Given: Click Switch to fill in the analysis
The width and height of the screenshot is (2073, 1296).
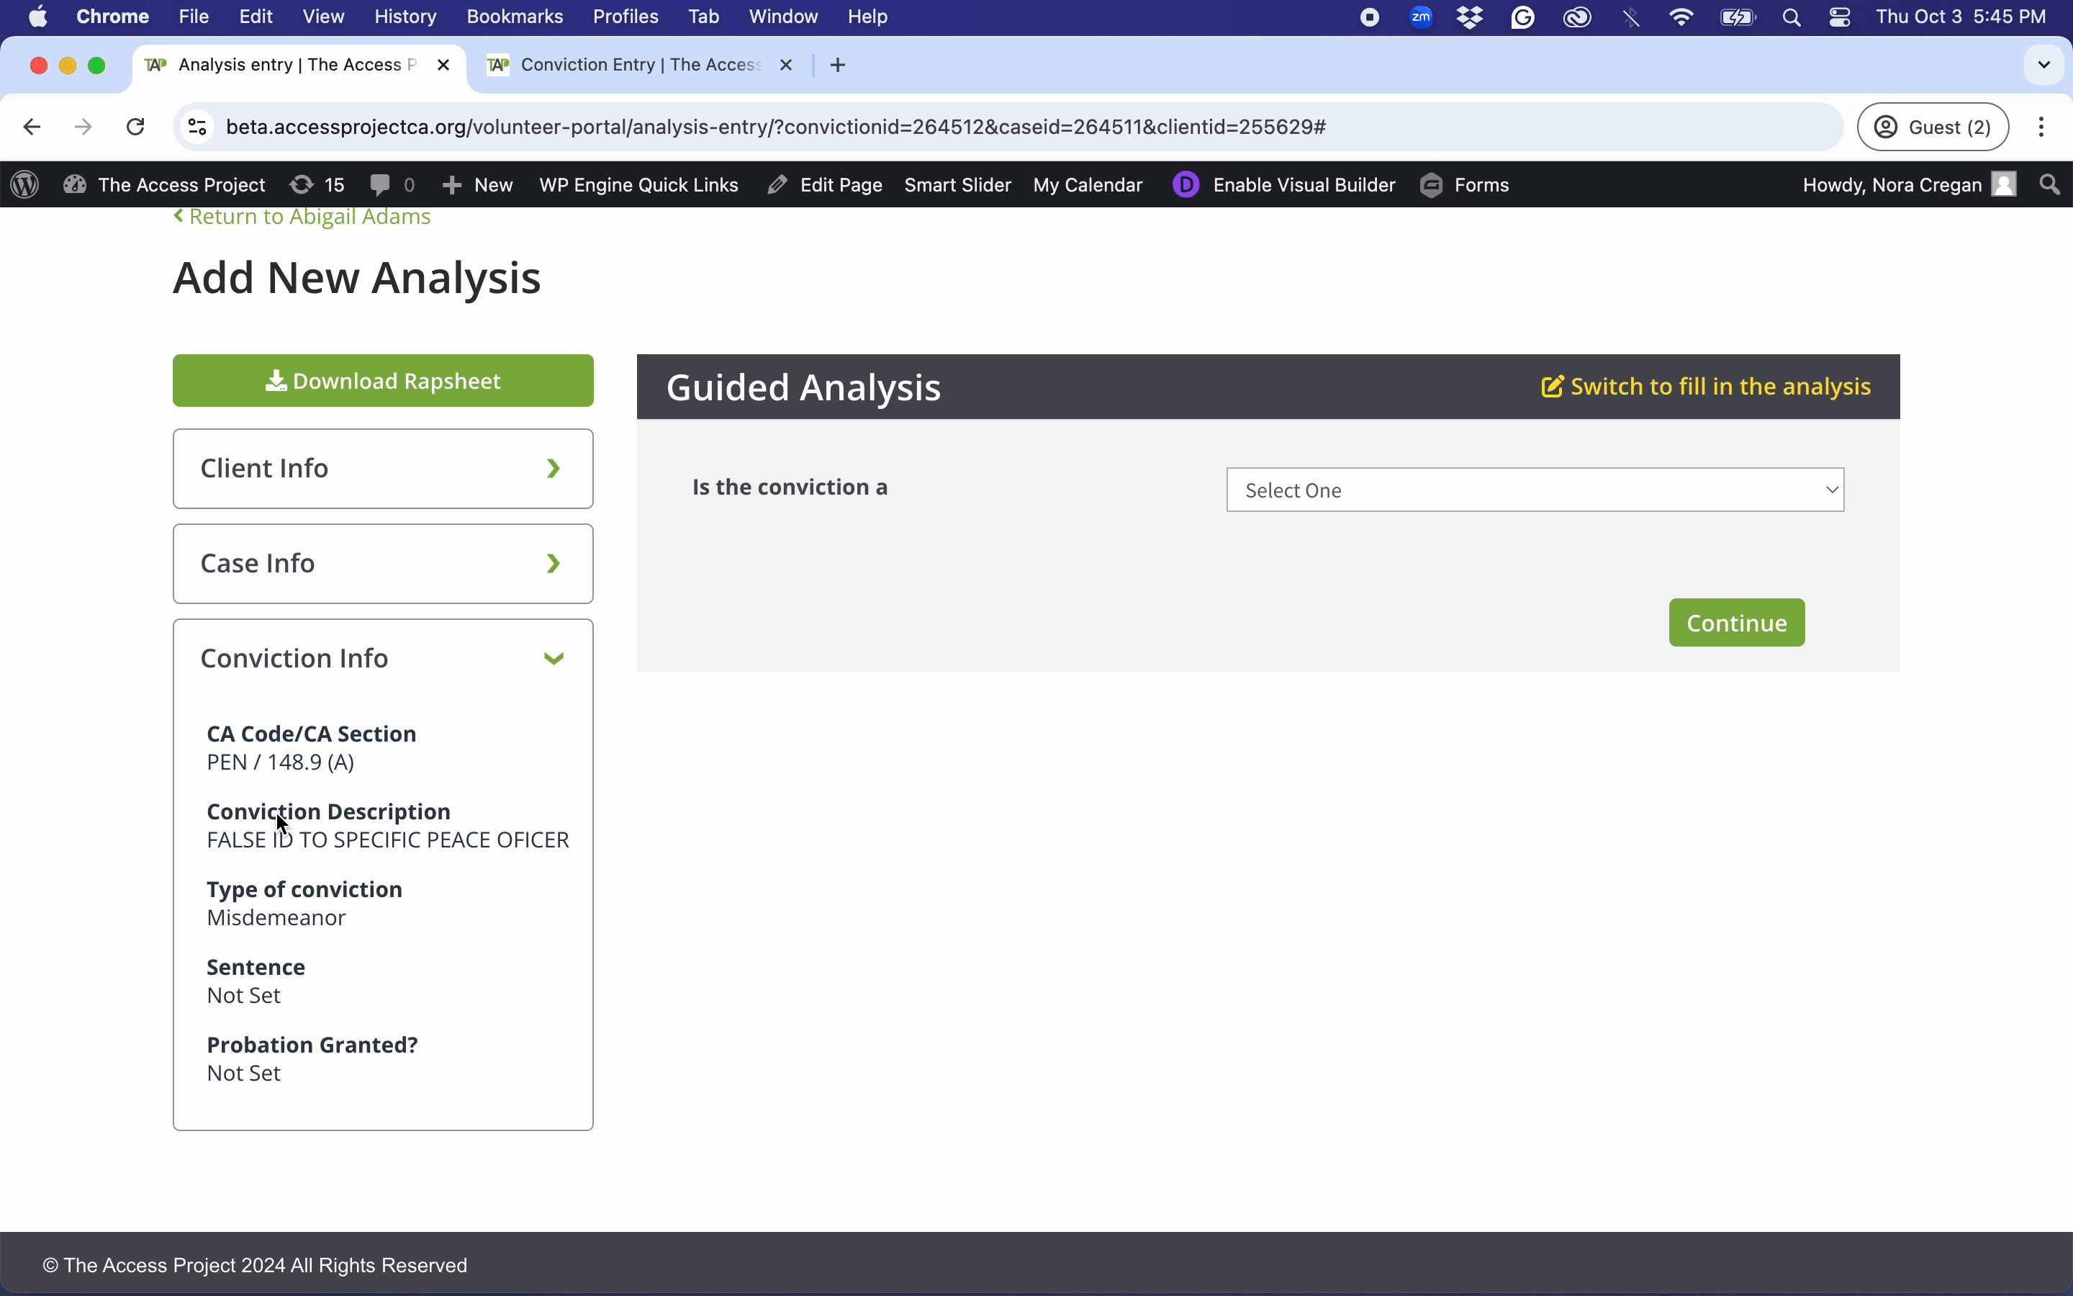Looking at the screenshot, I should pyautogui.click(x=1705, y=387).
